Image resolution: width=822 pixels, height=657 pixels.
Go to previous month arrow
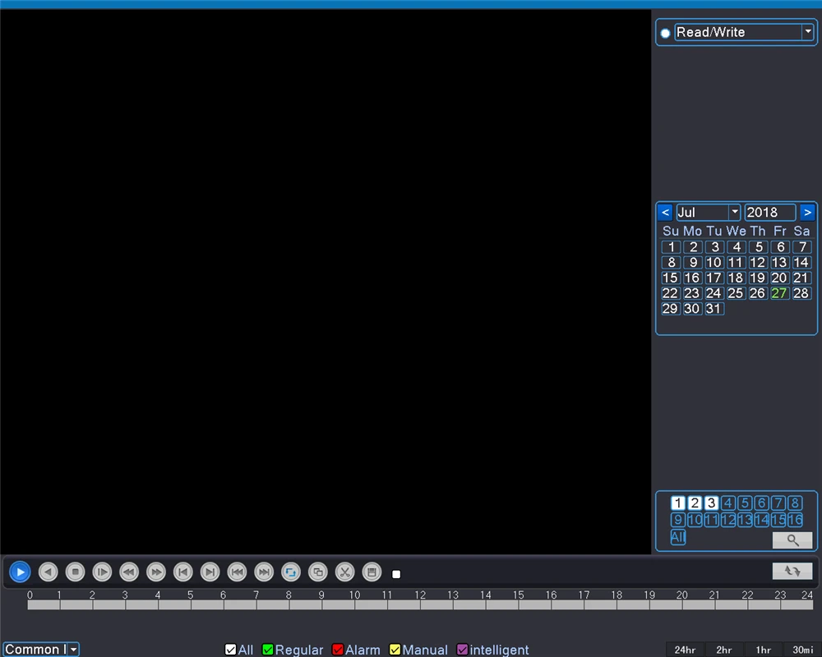(665, 213)
